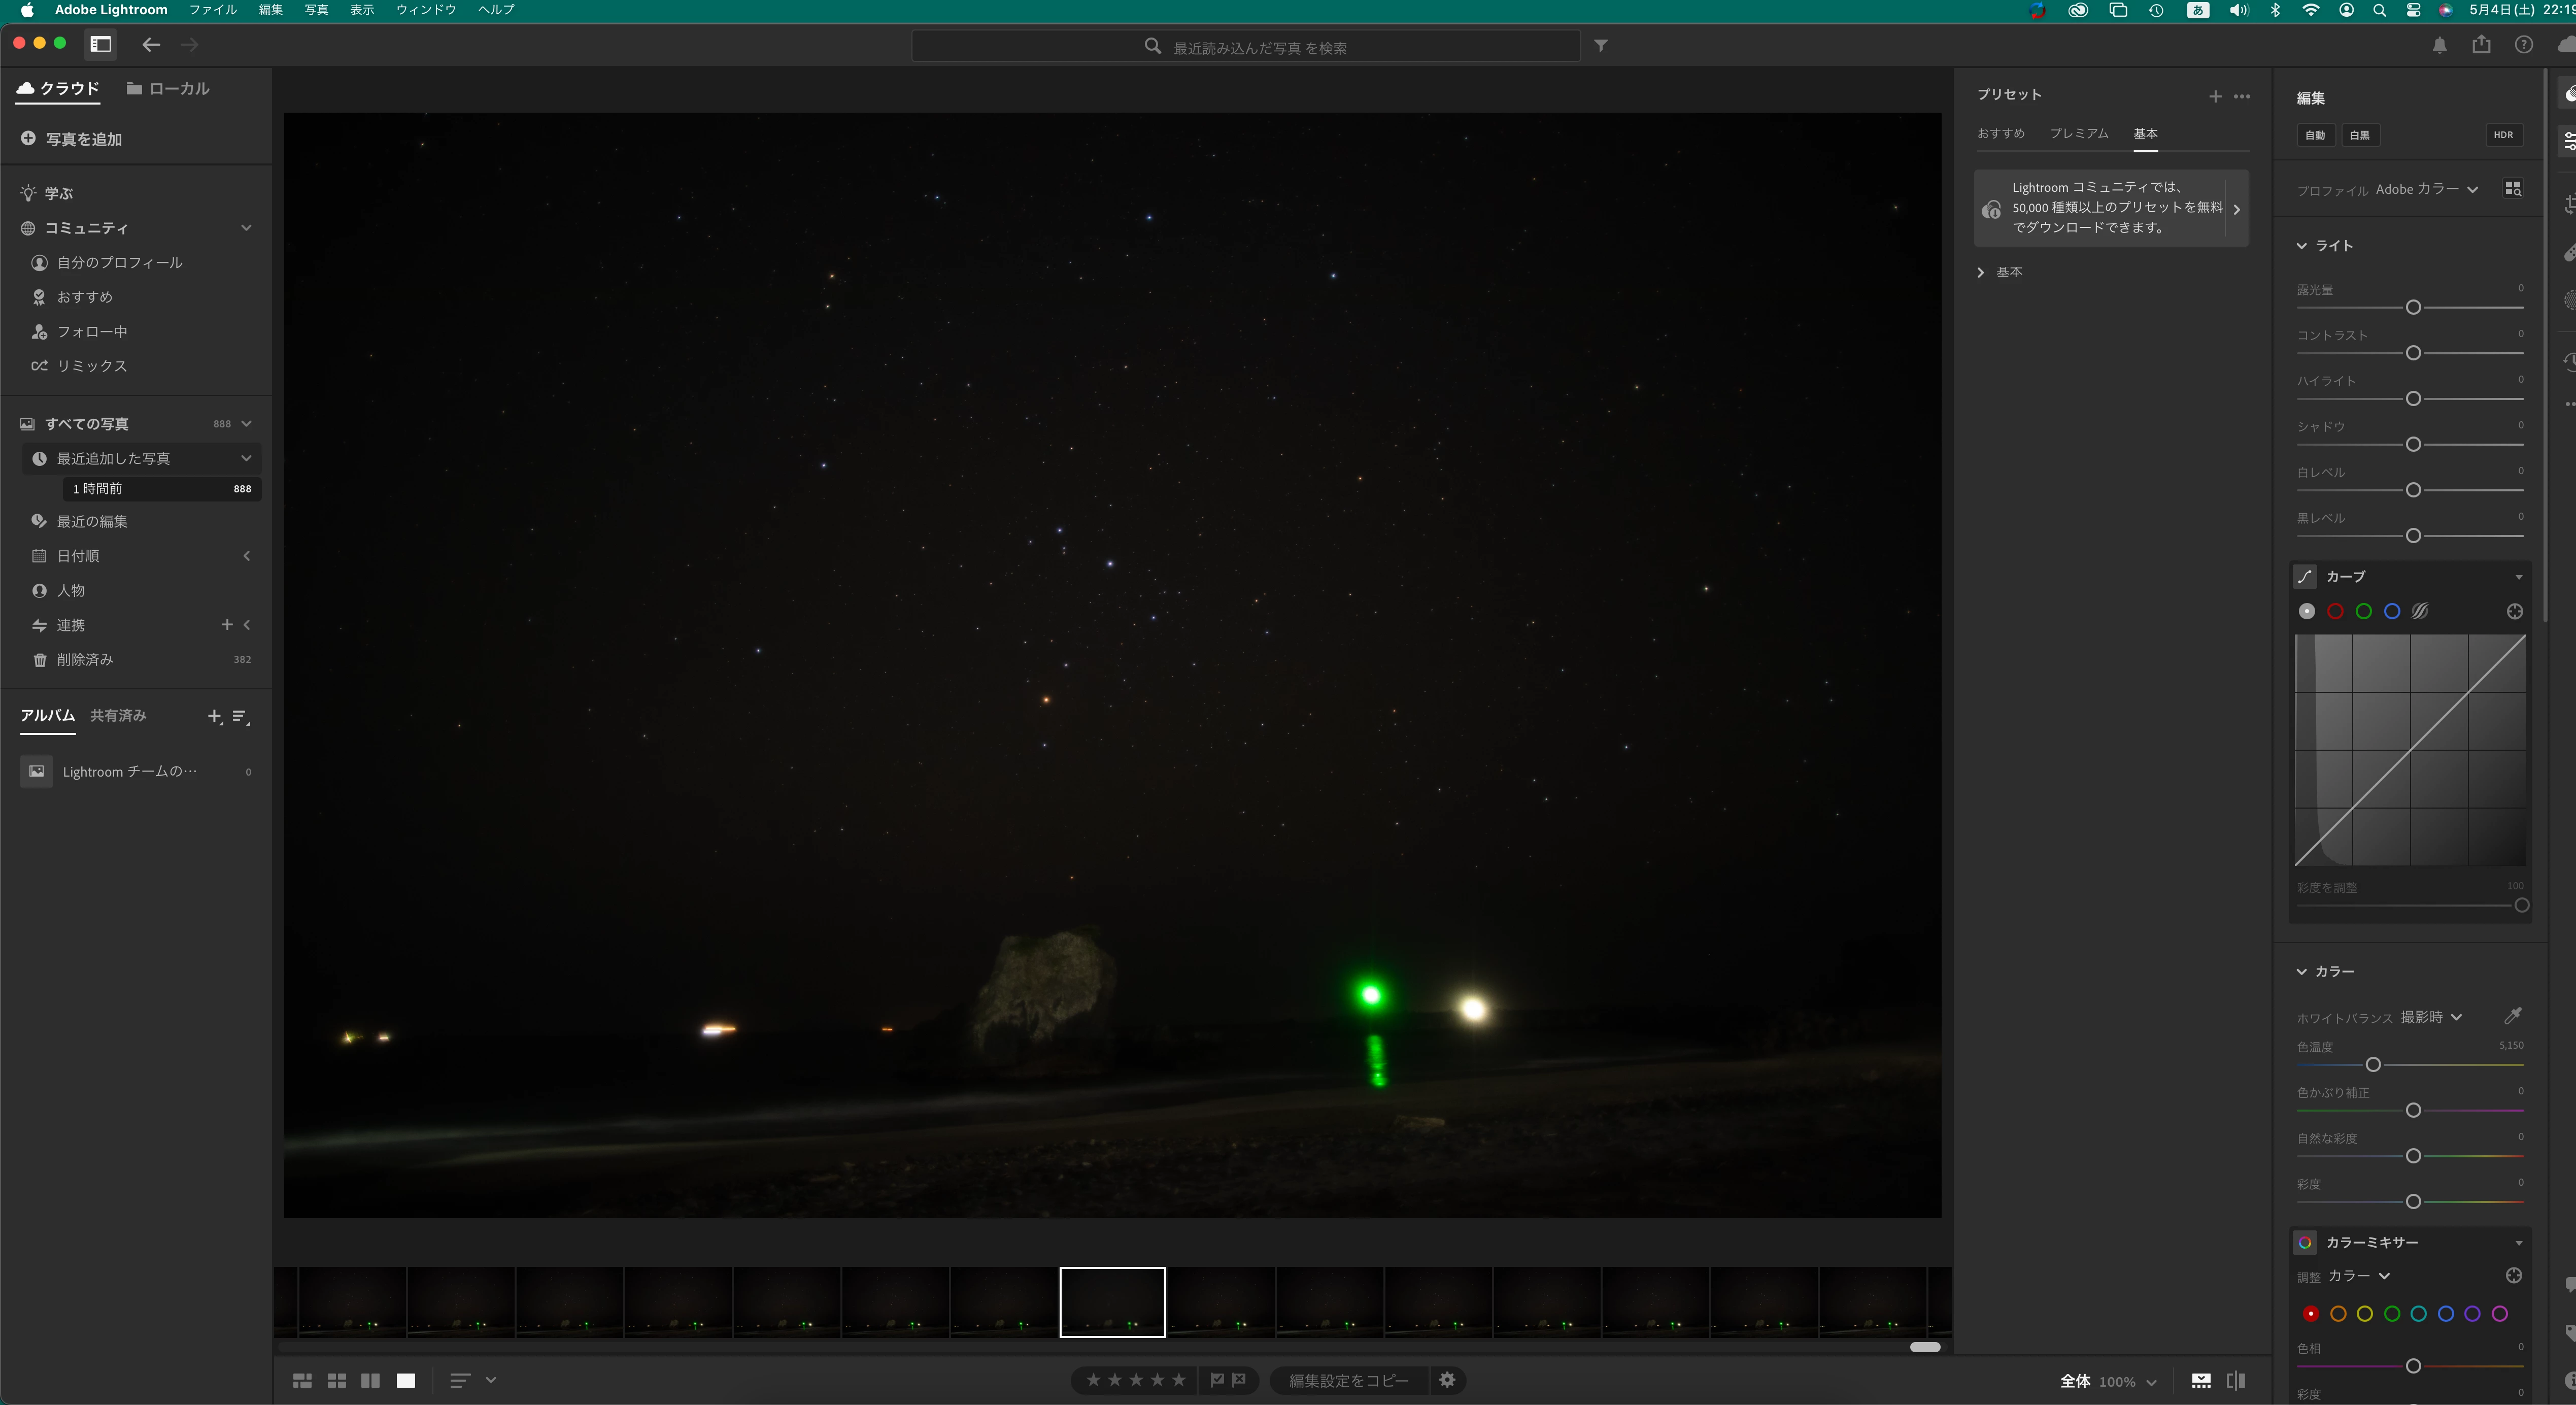Click the filter funnel icon next to search
2576x1405 pixels.
tap(1601, 46)
